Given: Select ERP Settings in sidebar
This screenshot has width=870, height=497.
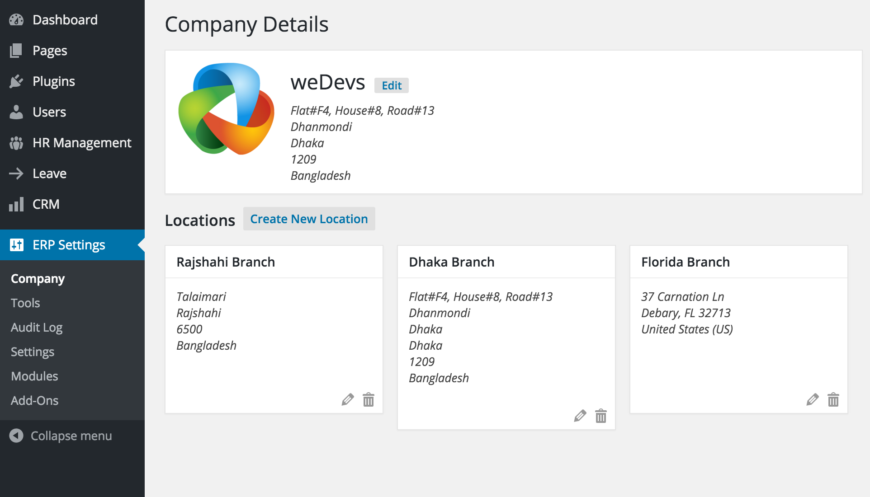Looking at the screenshot, I should tap(72, 245).
